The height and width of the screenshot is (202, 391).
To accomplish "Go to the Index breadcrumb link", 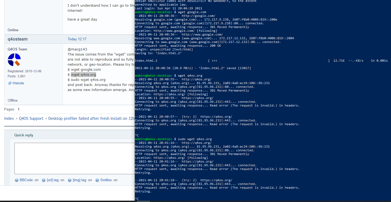I will coord(9,118).
